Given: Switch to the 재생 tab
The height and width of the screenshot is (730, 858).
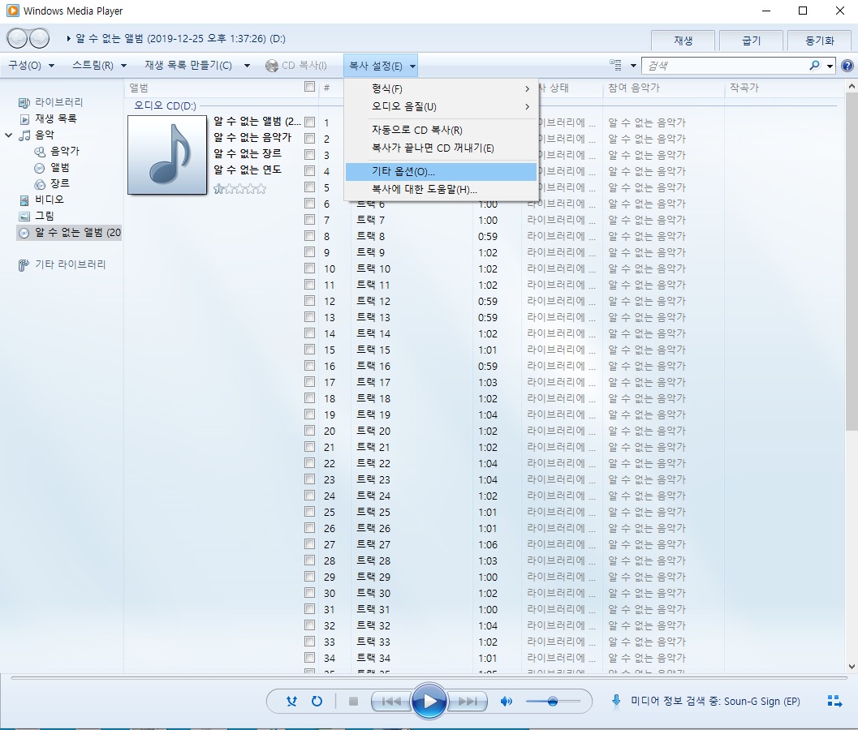Looking at the screenshot, I should coord(683,41).
